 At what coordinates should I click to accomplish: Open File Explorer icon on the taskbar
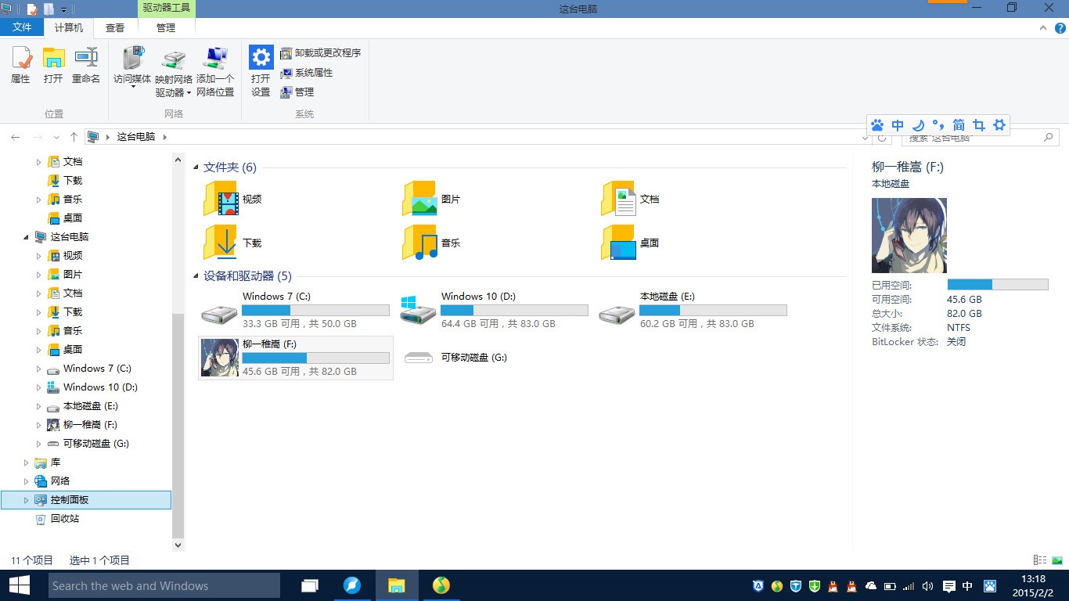tap(397, 585)
